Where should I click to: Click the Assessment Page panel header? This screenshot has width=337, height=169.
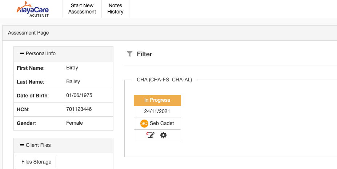click(x=28, y=33)
